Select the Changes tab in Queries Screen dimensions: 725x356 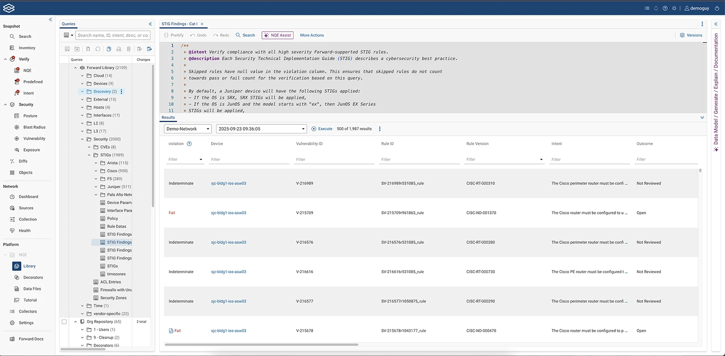coord(143,60)
